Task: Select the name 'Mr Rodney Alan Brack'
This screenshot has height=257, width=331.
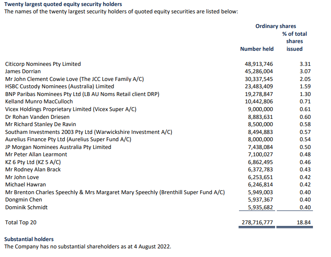Action: (33, 170)
